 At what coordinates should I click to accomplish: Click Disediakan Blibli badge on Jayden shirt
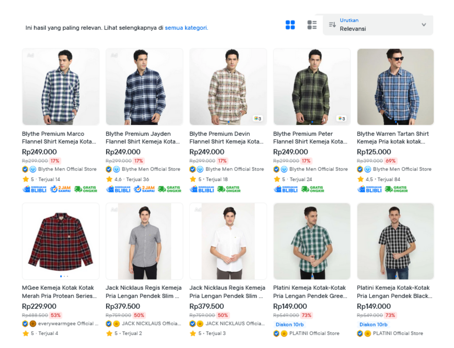pos(118,189)
